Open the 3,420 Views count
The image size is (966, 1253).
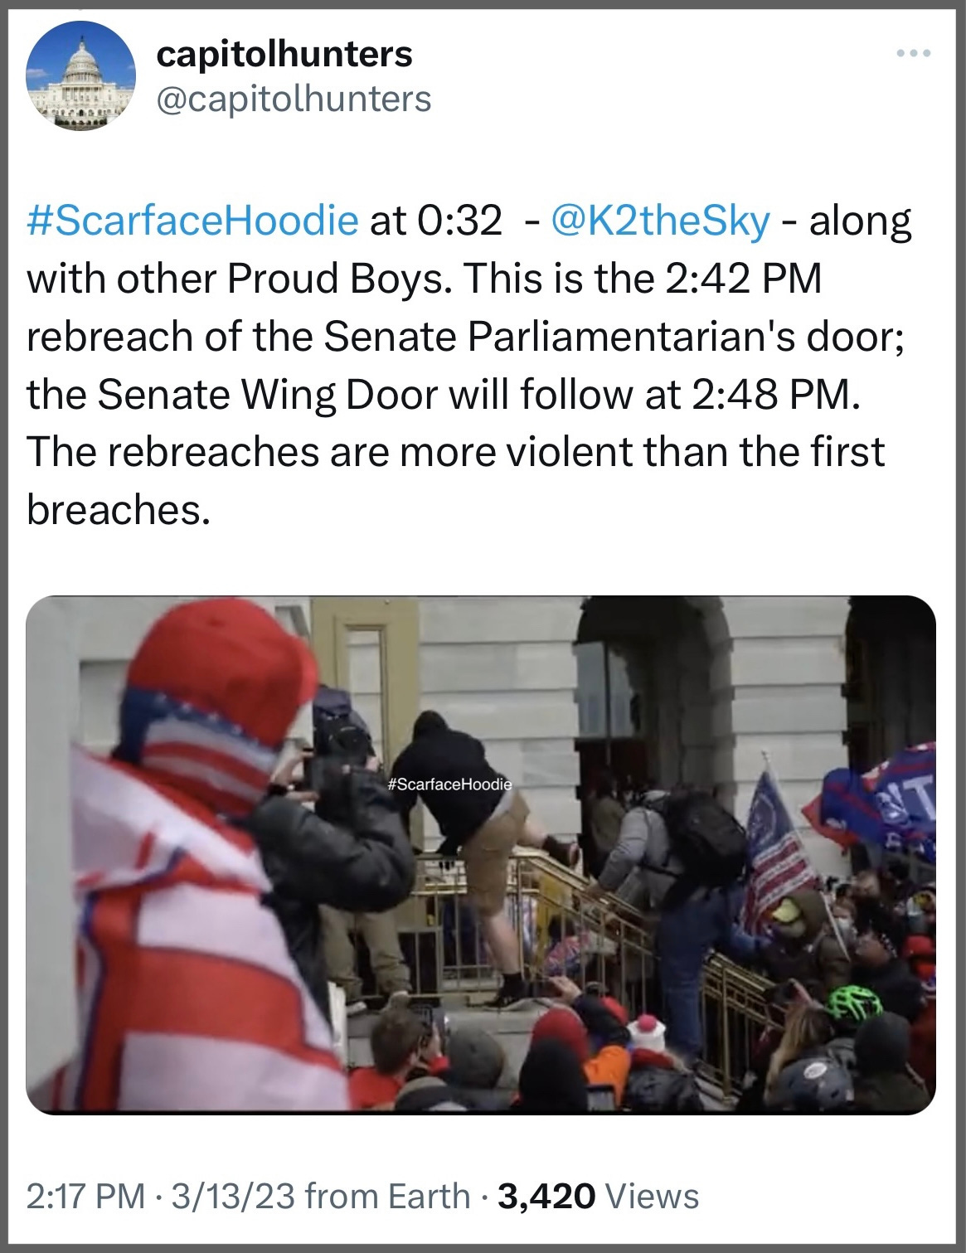(x=598, y=1197)
